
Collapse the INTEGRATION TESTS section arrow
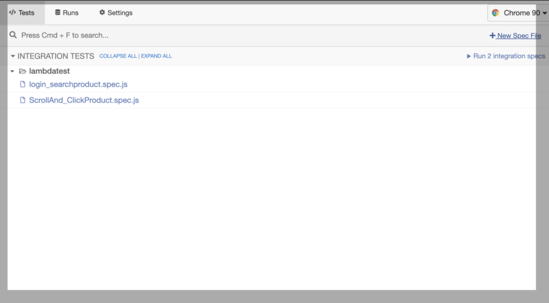pyautogui.click(x=13, y=56)
